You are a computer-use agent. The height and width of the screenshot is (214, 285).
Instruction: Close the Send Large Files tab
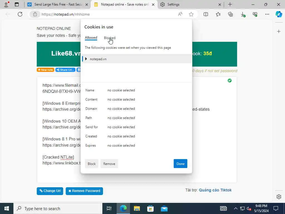[x=87, y=4]
